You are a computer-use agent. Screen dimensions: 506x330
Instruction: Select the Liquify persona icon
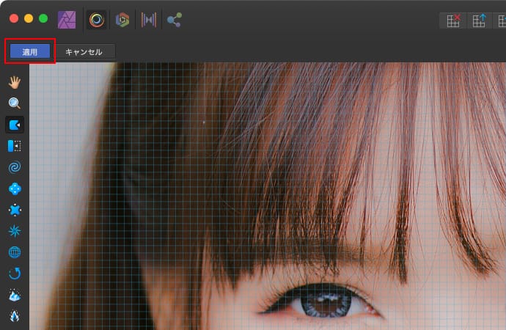(x=97, y=20)
